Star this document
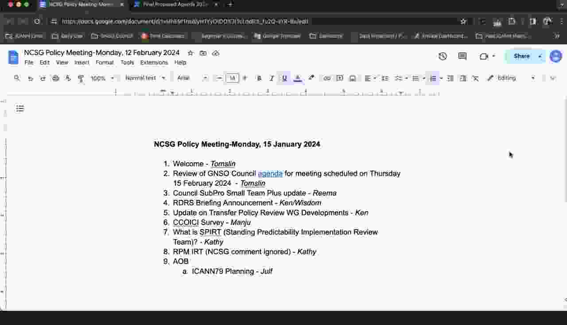The width and height of the screenshot is (567, 325). [190, 53]
